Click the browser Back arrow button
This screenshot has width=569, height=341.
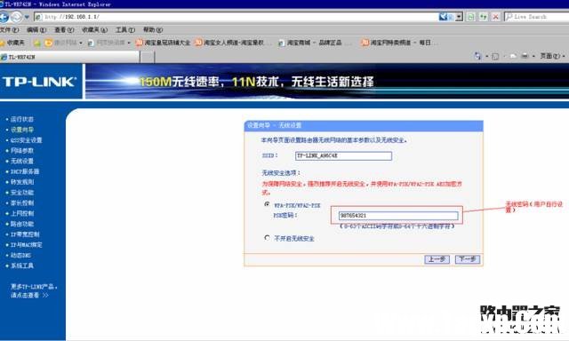tap(4, 17)
